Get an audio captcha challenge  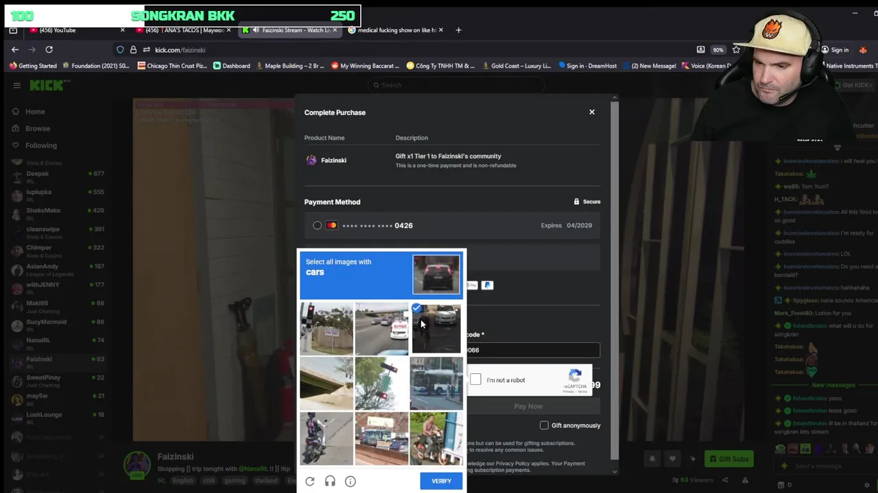pyautogui.click(x=330, y=481)
